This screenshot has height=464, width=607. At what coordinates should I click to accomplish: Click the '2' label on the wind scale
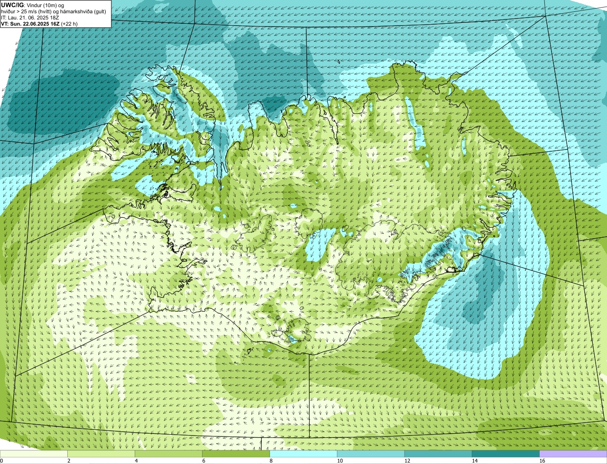(69, 461)
